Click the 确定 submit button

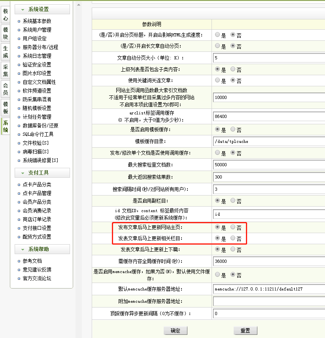175,330
